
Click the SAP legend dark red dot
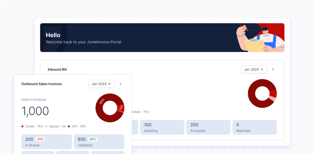click(69, 126)
